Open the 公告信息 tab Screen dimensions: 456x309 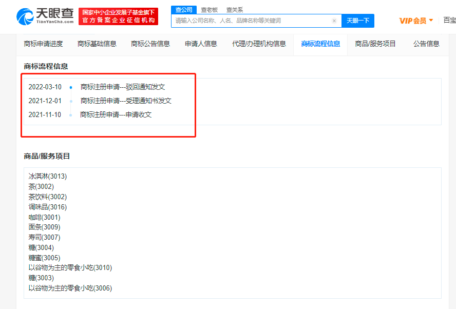[x=426, y=44]
